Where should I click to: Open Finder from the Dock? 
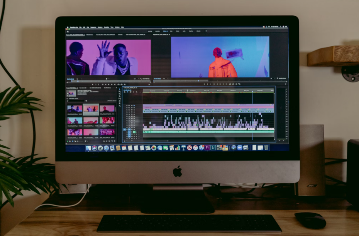tap(89, 148)
